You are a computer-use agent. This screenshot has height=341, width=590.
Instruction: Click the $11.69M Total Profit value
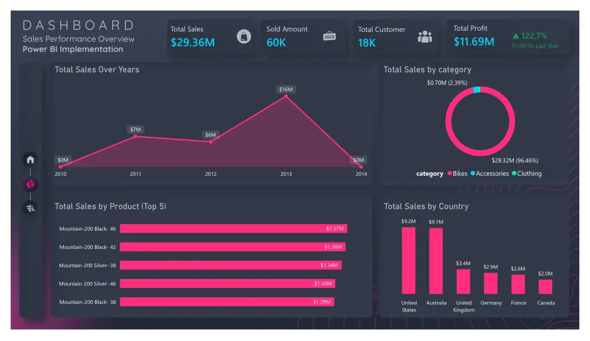(x=474, y=41)
